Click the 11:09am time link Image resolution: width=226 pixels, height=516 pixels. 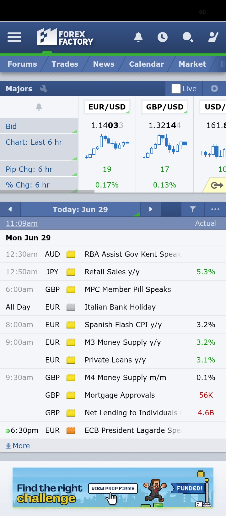(22, 223)
